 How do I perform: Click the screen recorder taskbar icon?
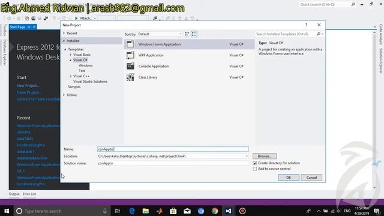242,211
